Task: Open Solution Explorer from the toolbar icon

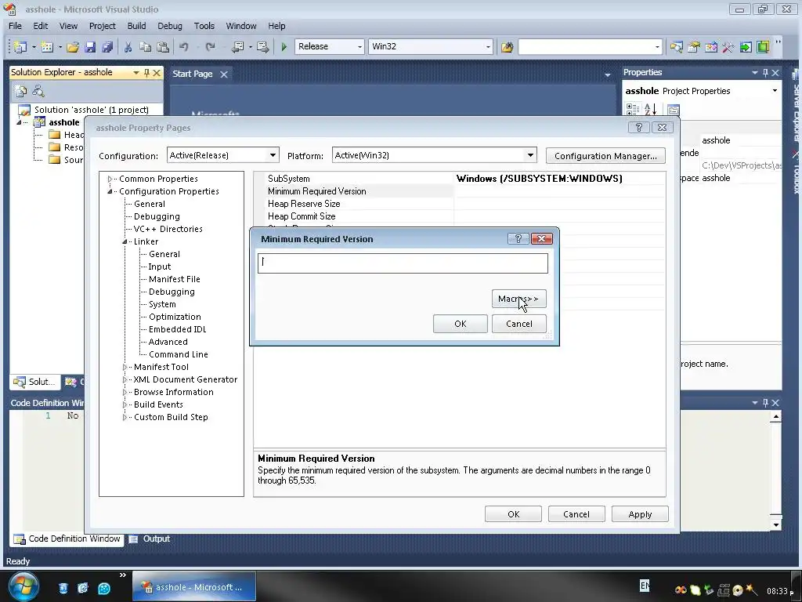Action: [x=677, y=46]
